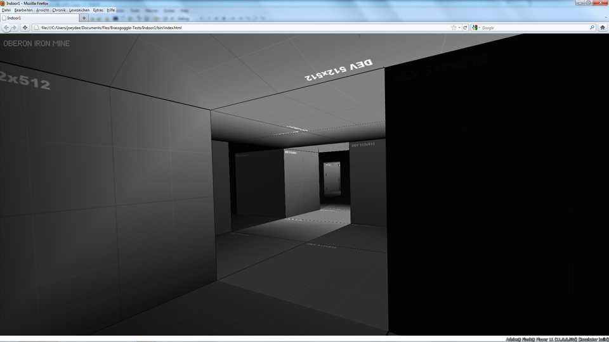Screen dimensions: 609x342
Task: Open the Google search engine dropdown
Action: pyautogui.click(x=476, y=28)
